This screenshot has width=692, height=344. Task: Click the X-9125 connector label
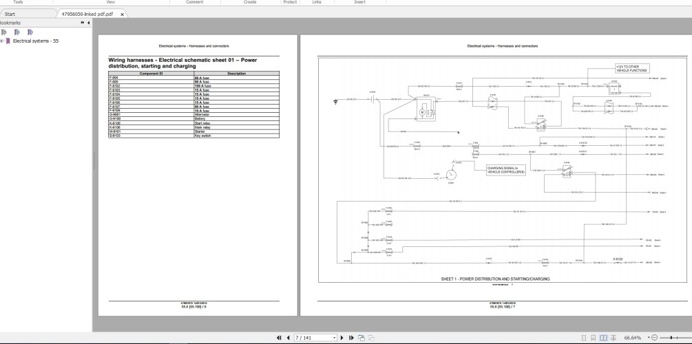(618, 259)
